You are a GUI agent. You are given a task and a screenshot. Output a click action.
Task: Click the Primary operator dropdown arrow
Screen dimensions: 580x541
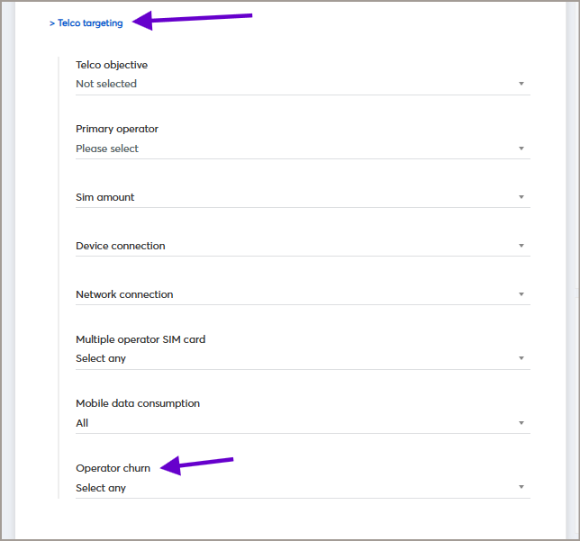521,149
